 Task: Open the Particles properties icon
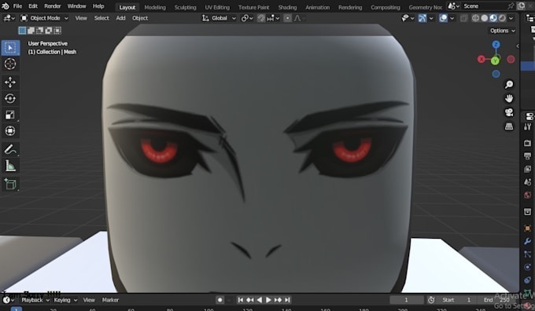click(x=527, y=254)
